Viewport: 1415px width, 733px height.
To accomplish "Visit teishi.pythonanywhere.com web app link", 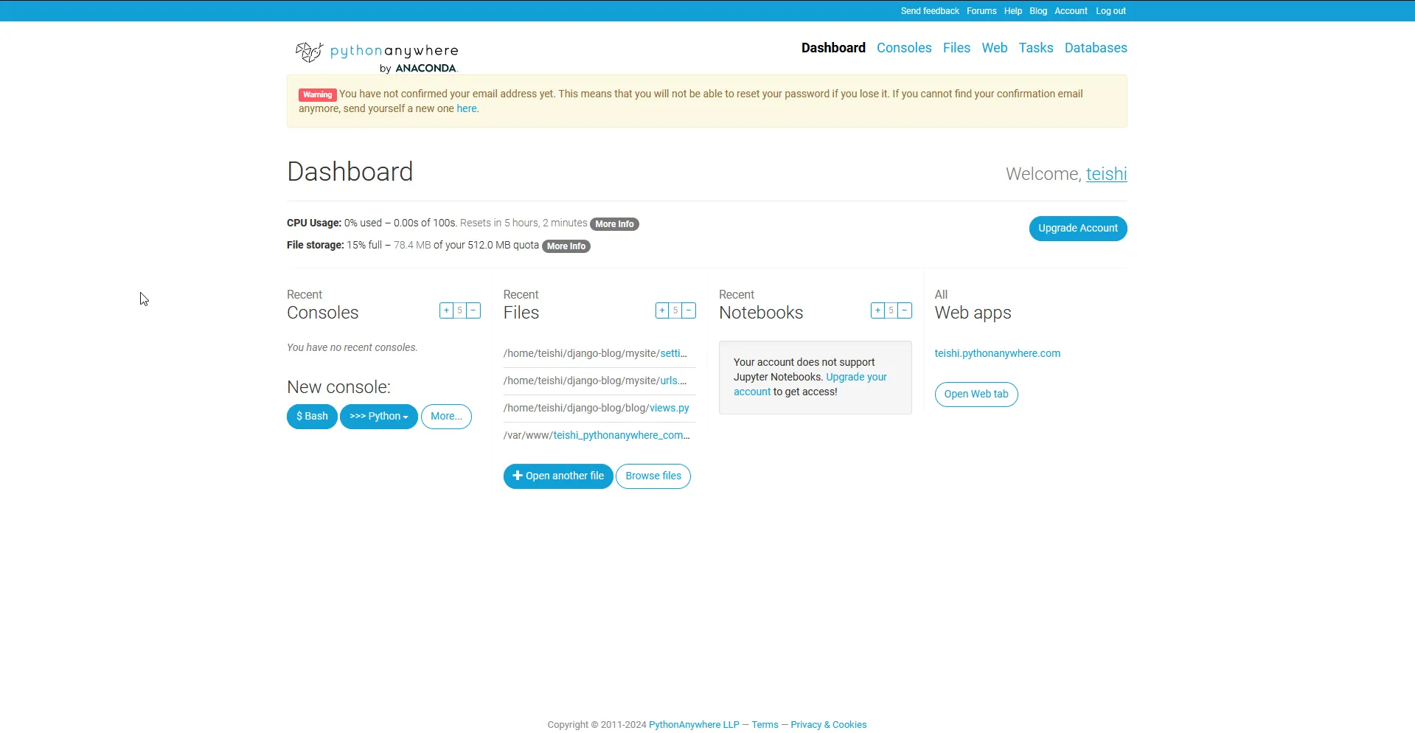I will 997,353.
